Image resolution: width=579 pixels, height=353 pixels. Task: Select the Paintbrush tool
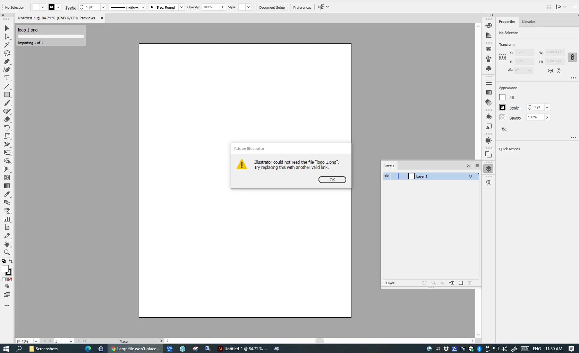[x=7, y=103]
